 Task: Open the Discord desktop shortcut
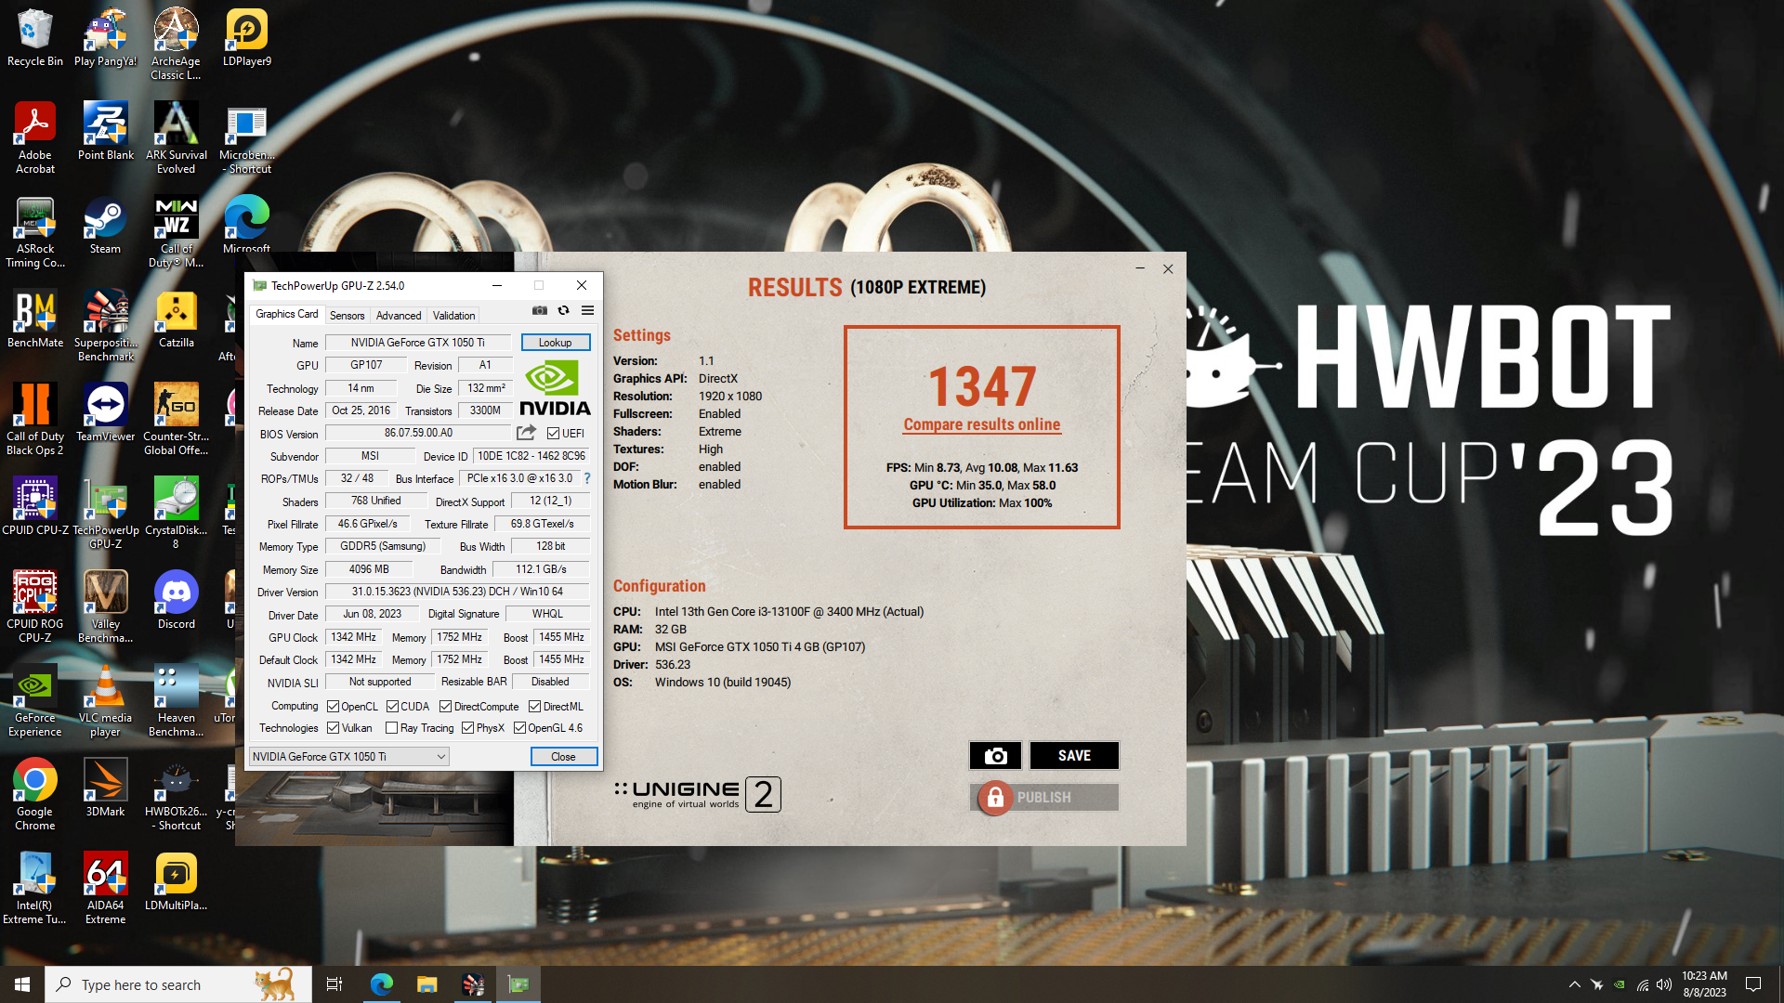pos(177,600)
